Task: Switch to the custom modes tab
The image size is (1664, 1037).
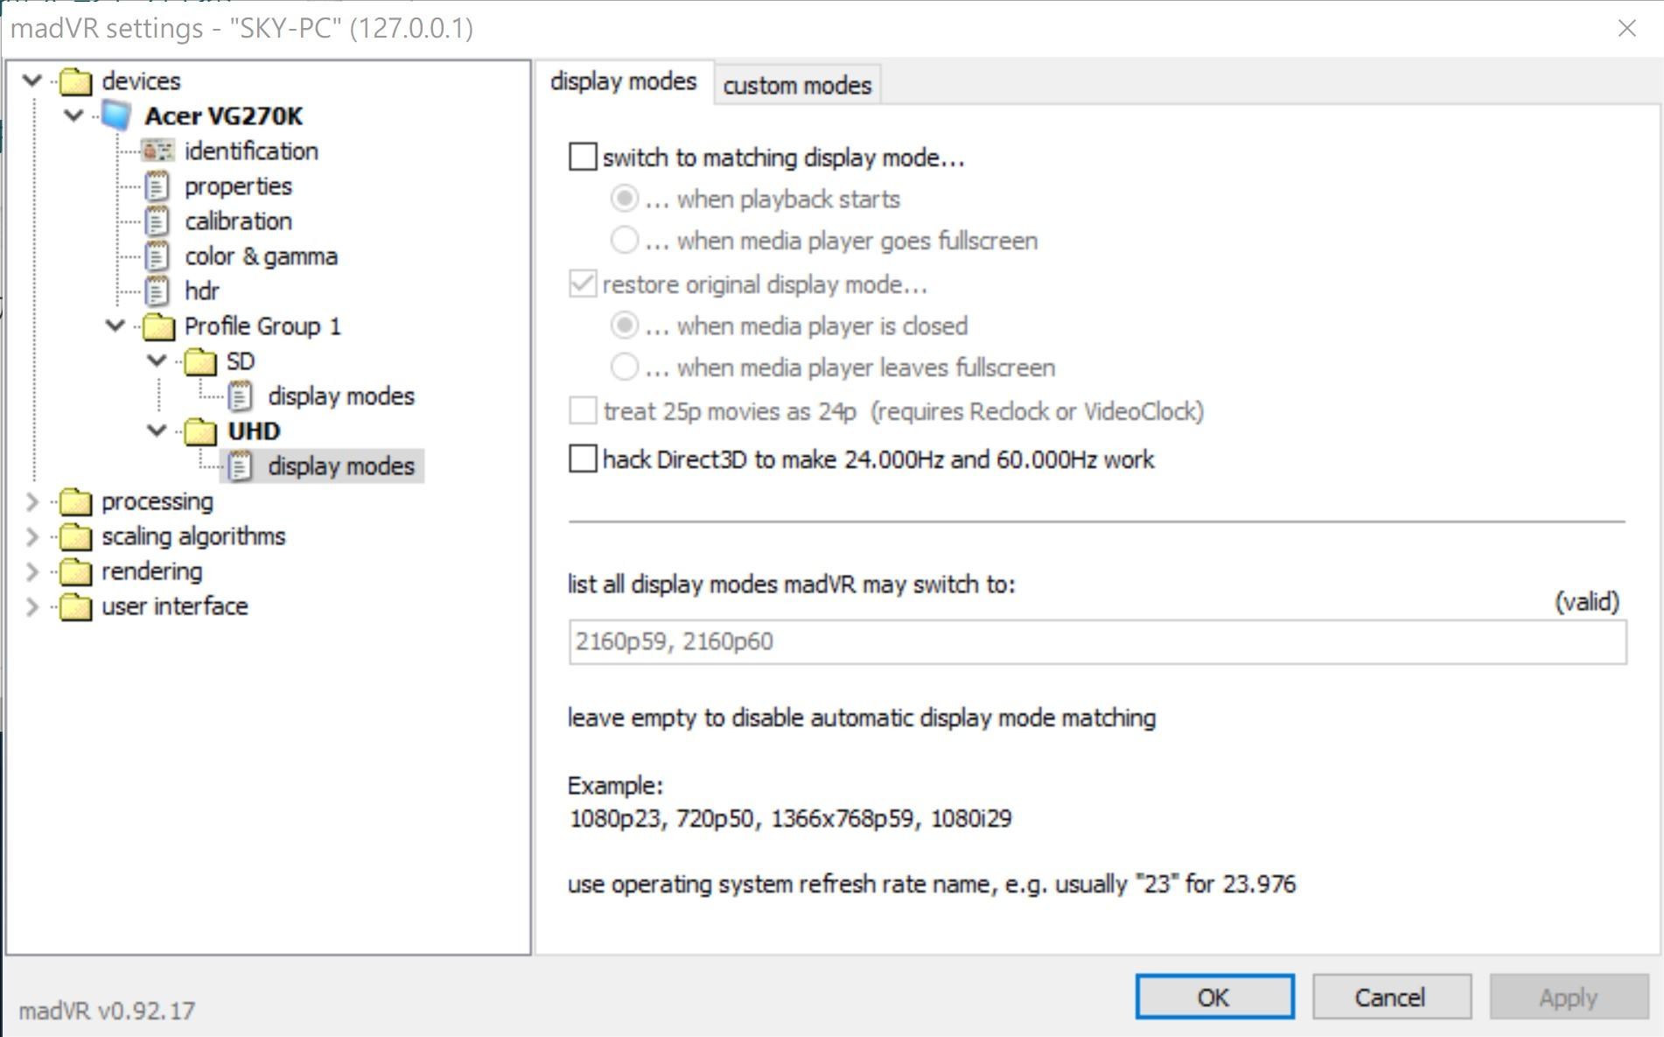Action: [797, 86]
